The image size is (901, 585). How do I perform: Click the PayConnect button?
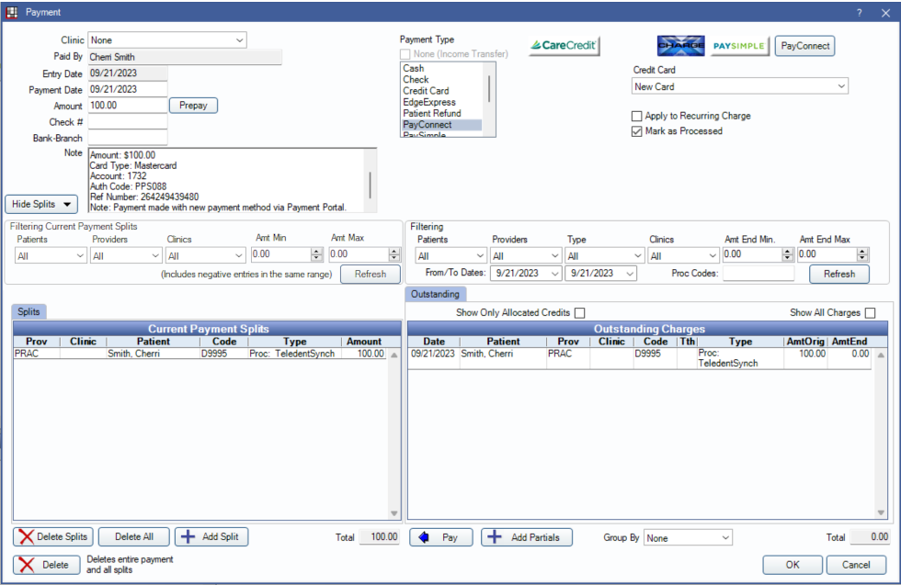[804, 45]
